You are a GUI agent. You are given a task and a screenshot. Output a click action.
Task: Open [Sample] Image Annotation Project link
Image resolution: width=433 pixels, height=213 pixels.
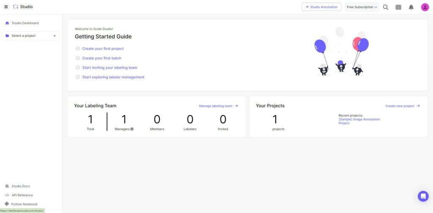click(x=359, y=121)
